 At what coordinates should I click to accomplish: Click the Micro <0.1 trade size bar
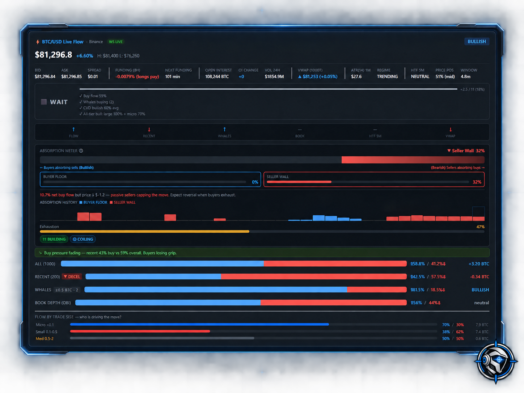coord(253,325)
